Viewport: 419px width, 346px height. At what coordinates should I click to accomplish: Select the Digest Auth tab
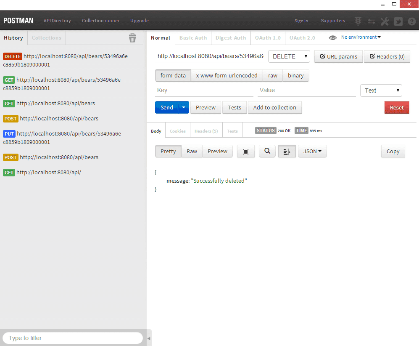pyautogui.click(x=231, y=38)
